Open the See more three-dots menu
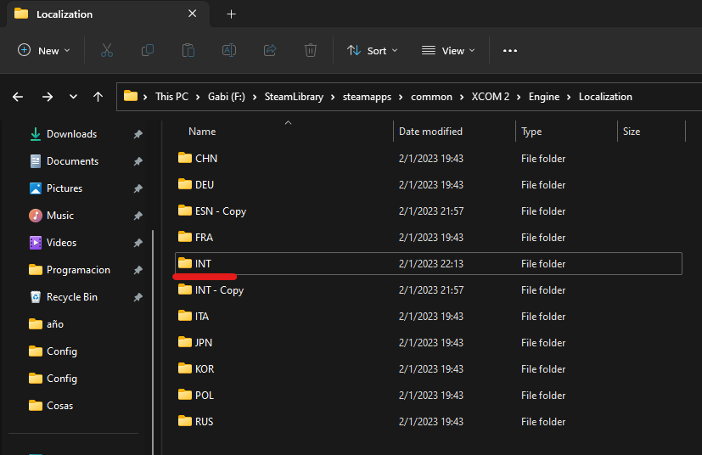 [510, 51]
